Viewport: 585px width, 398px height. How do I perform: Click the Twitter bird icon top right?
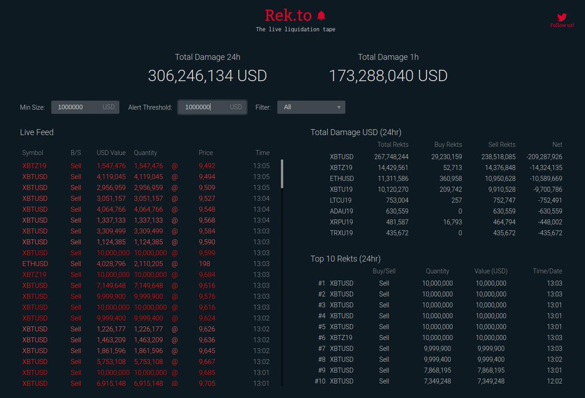pos(562,18)
